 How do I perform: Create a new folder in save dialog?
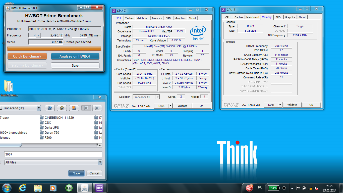[x=74, y=108]
